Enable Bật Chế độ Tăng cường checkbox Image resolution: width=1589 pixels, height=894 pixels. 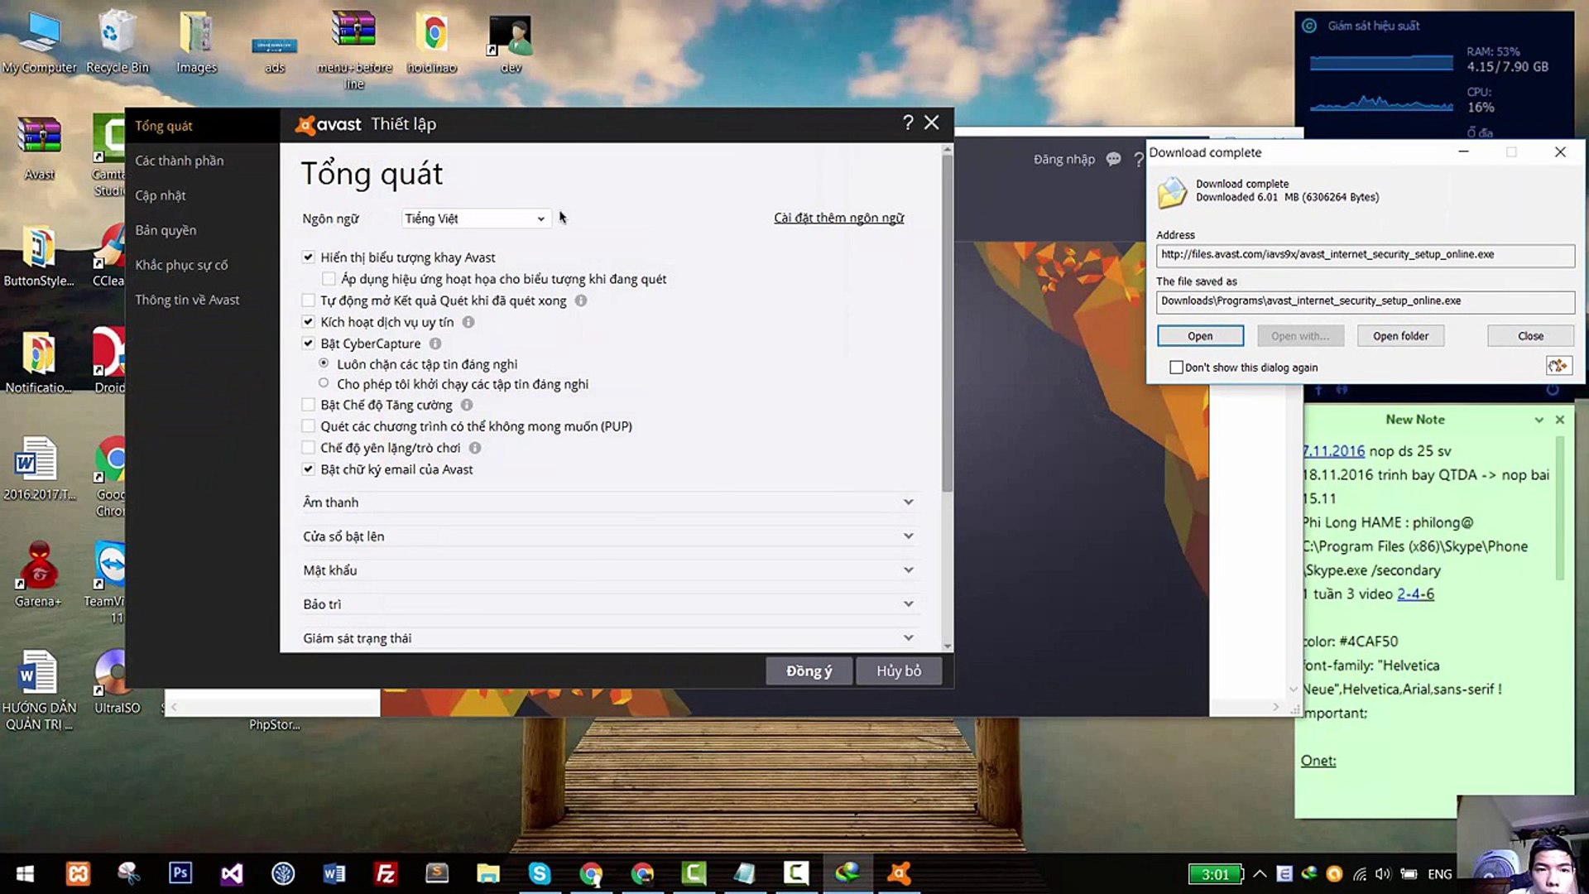pos(309,405)
